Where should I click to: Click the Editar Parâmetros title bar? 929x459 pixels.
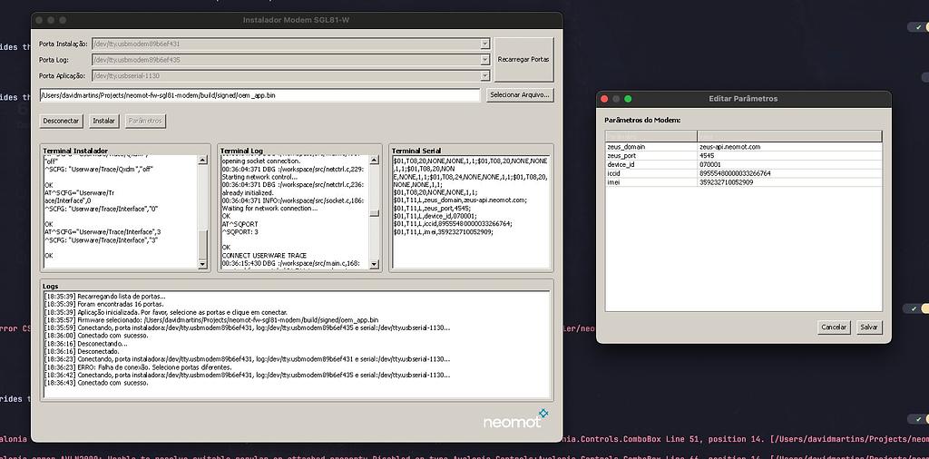point(744,99)
